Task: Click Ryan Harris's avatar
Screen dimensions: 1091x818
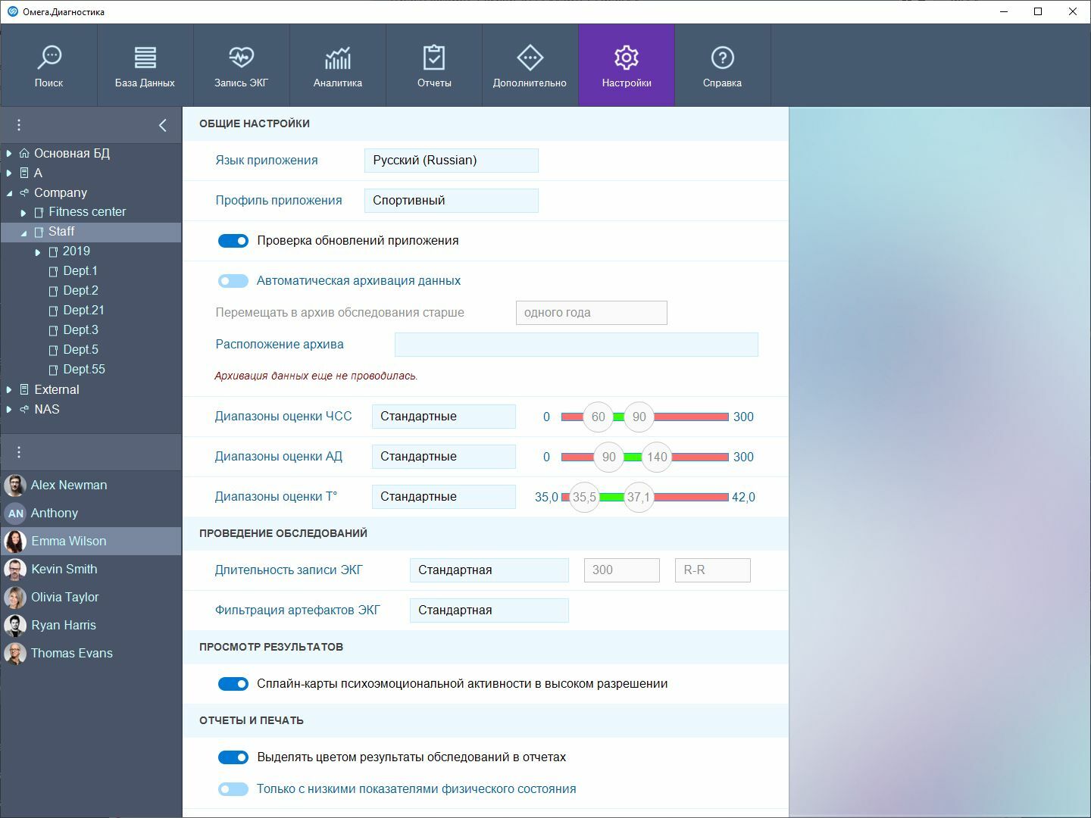Action: coord(15,625)
